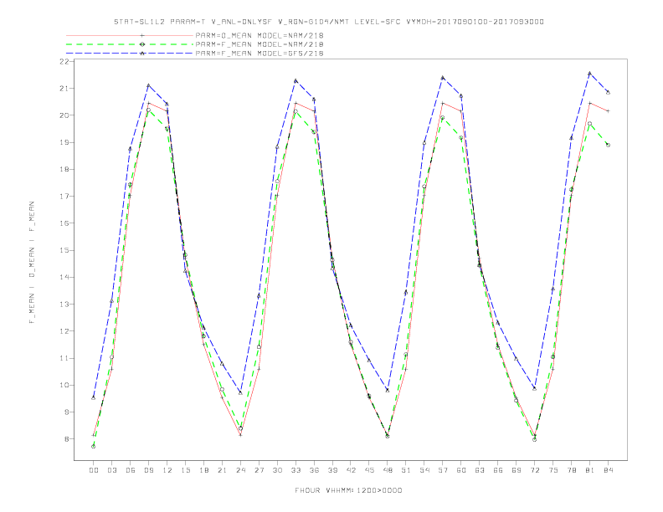Viewport: 663px width, 512px height.
Task: Click x-axis tick label 42
Action: click(x=351, y=470)
